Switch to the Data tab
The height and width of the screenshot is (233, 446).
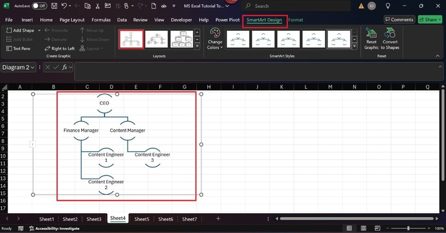pos(122,20)
